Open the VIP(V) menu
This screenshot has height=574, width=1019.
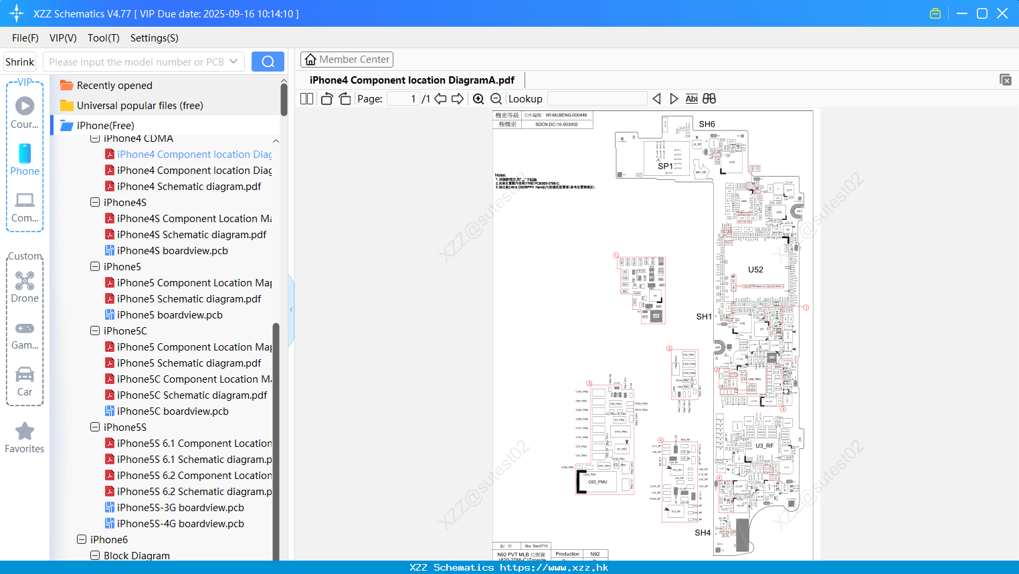63,38
